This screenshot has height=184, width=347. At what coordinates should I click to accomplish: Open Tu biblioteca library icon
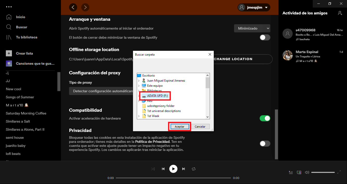click(9, 37)
